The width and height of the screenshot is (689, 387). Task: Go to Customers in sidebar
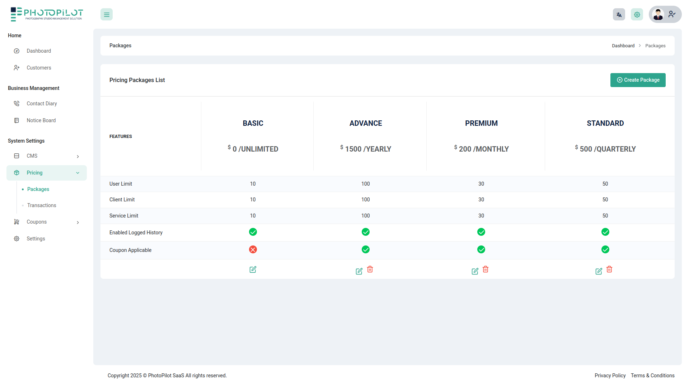[x=39, y=68]
